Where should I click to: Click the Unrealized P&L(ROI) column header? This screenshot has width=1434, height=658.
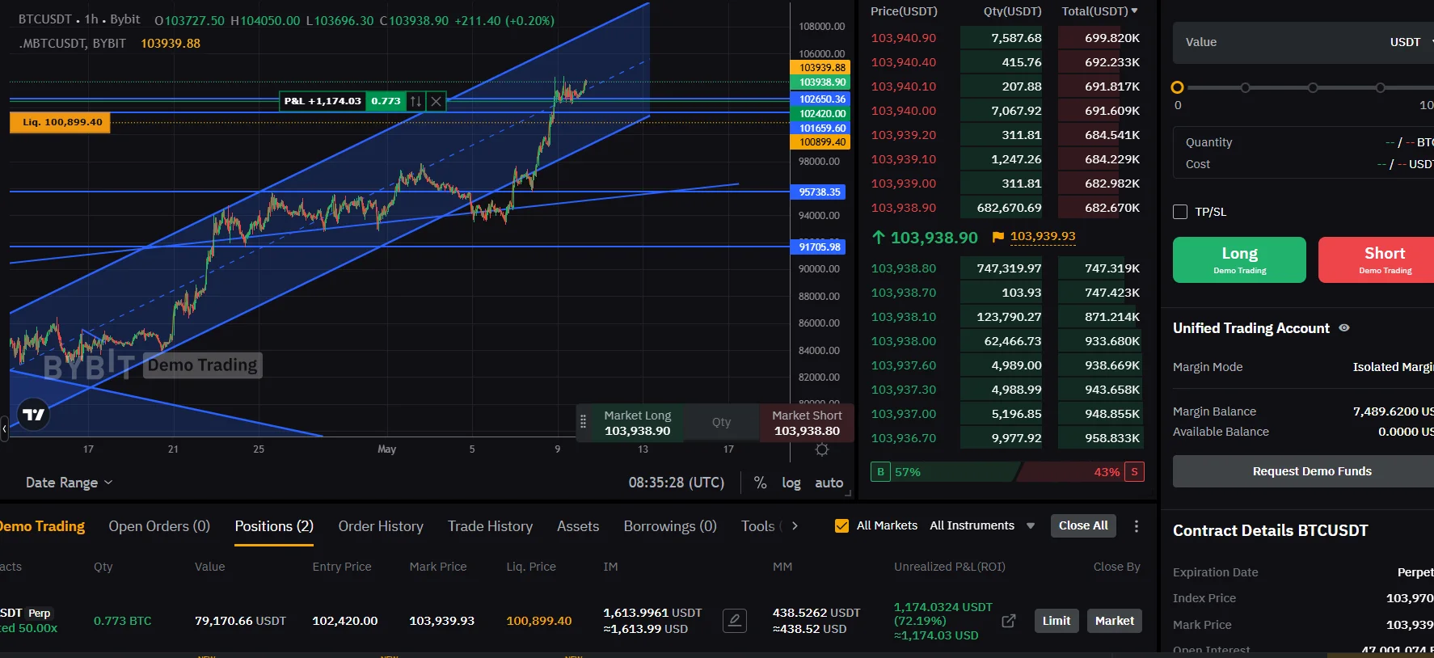950,567
